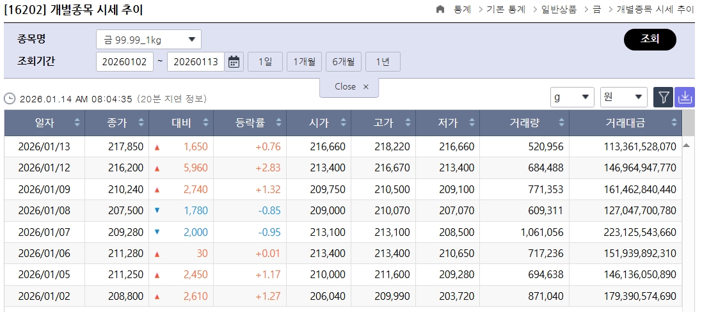Open the currency 원 dropdown
The height and width of the screenshot is (312, 702).
click(x=623, y=97)
